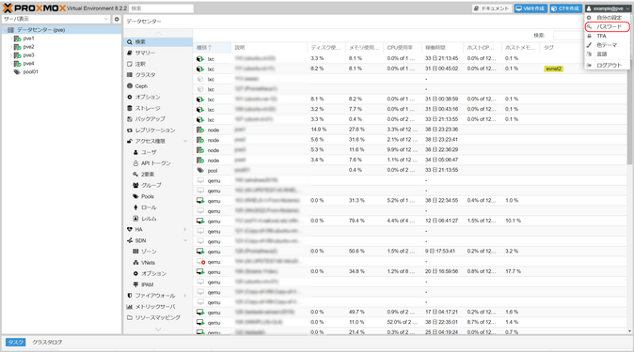Image resolution: width=634 pixels, height=352 pixels.
Task: Collapse アクセス権限 submenu arrow
Action: (185, 141)
